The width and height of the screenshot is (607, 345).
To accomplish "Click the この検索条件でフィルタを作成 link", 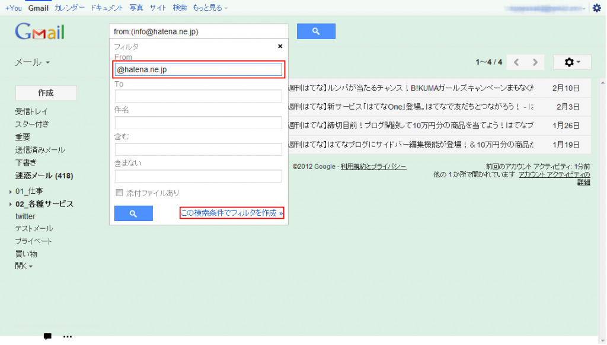I will click(231, 213).
